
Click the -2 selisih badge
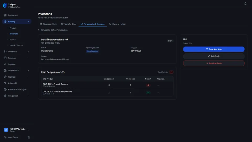pyautogui.click(x=148, y=85)
